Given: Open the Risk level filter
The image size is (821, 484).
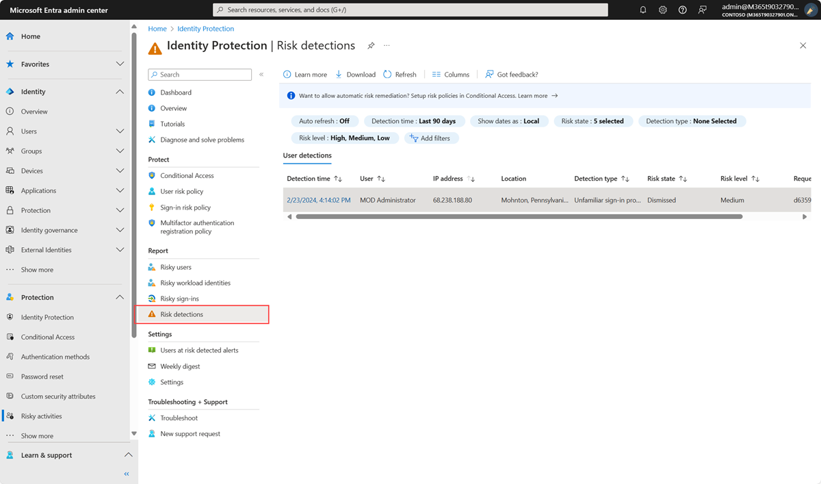Looking at the screenshot, I should [344, 138].
